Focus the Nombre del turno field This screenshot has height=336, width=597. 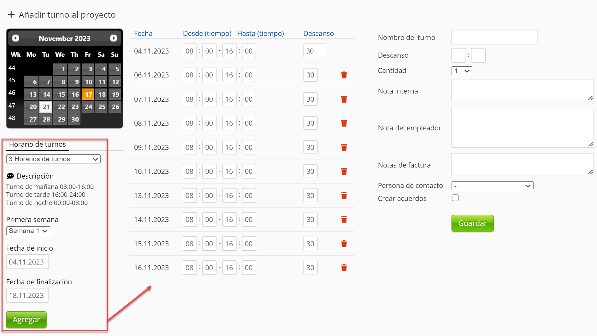pyautogui.click(x=494, y=37)
